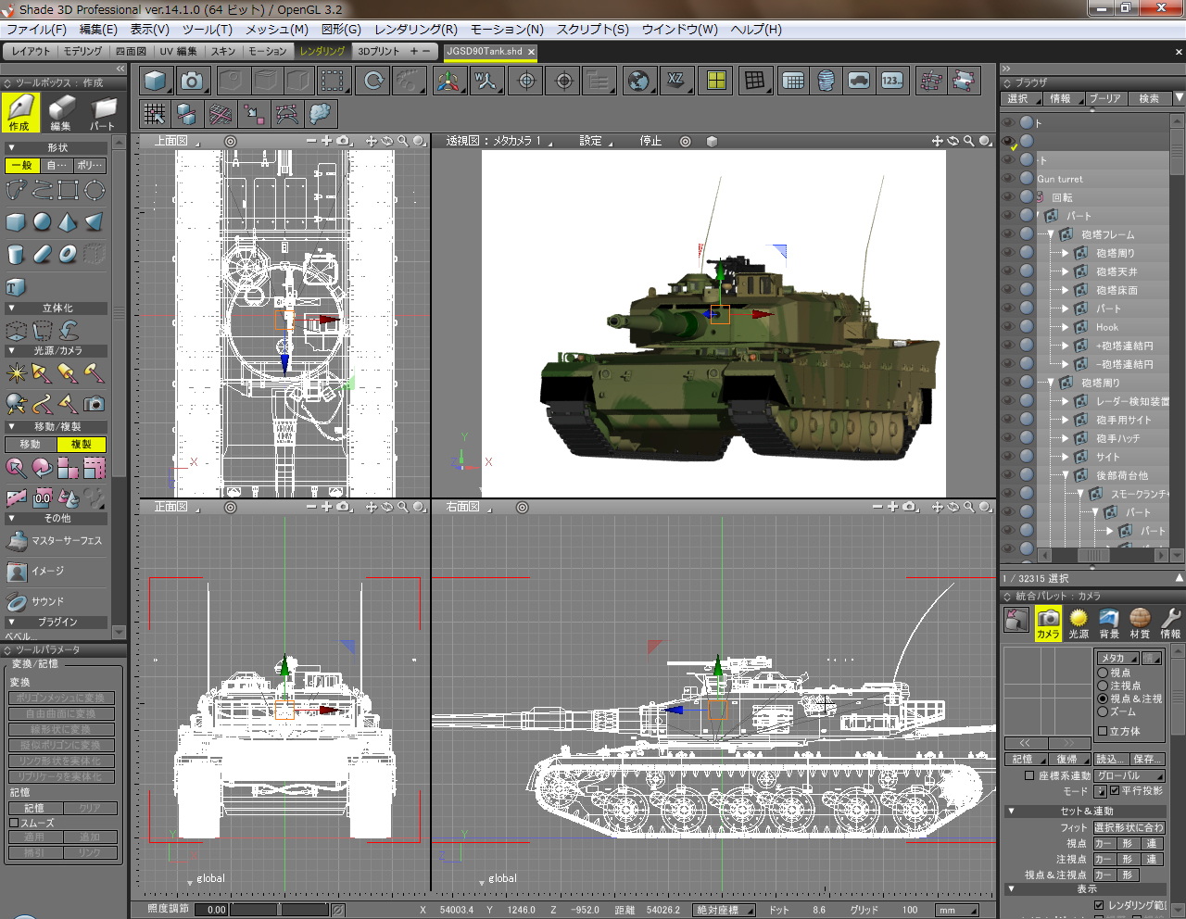Screen dimensions: 1186x919
Task: Click the 移動 button in toolbox
Action: tap(31, 445)
